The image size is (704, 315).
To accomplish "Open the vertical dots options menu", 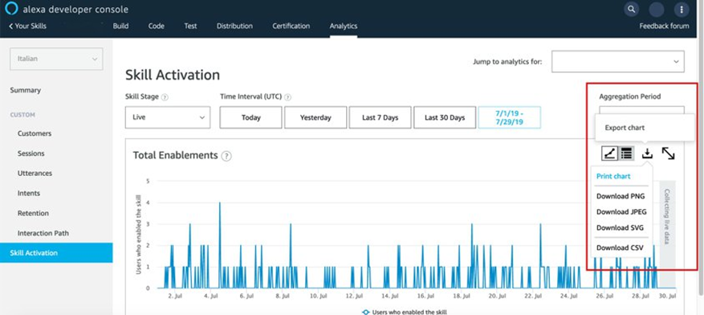I will (x=682, y=10).
